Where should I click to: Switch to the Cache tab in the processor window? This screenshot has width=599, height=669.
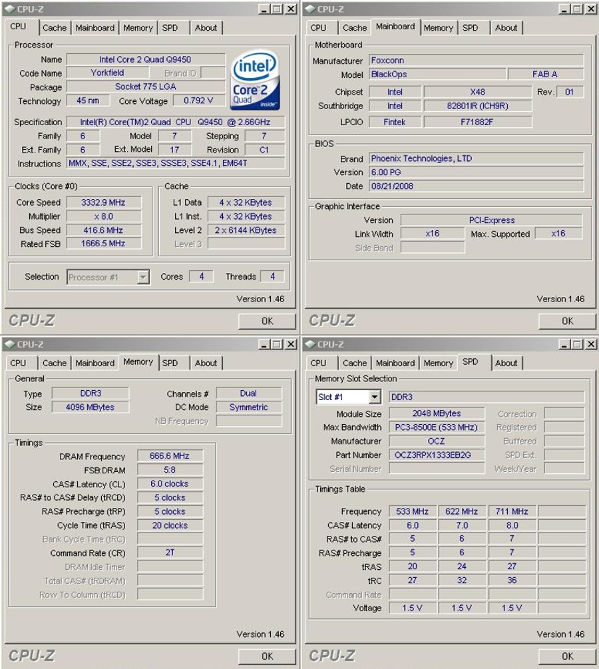click(55, 28)
